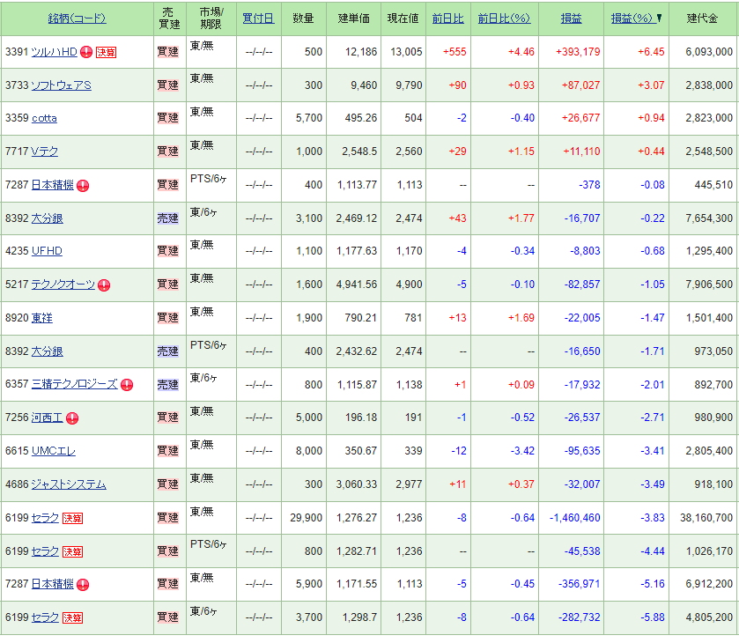
Task: Click the percentage -5.88
Action: pyautogui.click(x=653, y=617)
